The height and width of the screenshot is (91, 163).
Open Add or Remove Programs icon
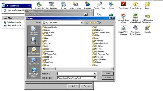pyautogui.click(x=63, y=5)
